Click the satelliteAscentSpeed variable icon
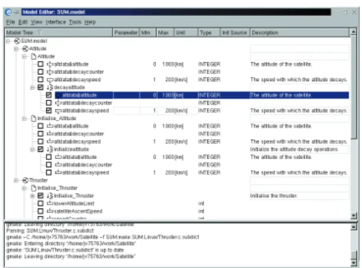Viewport: 362px width, 268px height. (50, 211)
